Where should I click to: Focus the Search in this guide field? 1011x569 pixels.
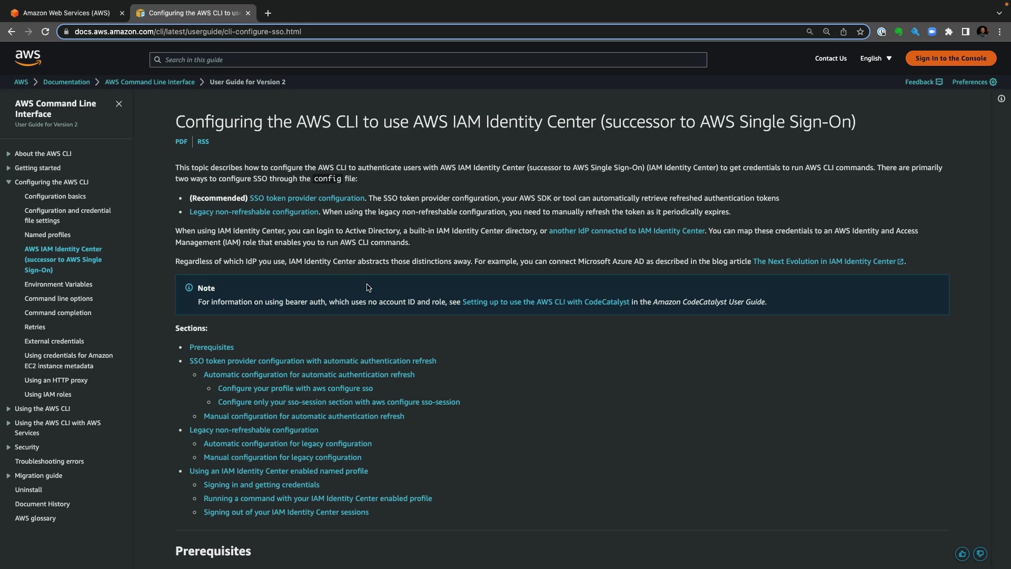pyautogui.click(x=428, y=60)
